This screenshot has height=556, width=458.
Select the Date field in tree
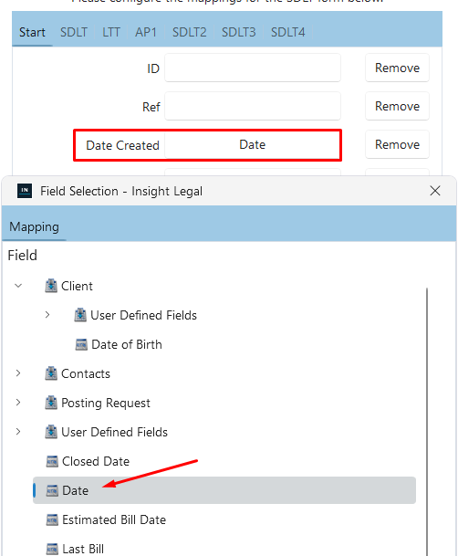pos(224,490)
